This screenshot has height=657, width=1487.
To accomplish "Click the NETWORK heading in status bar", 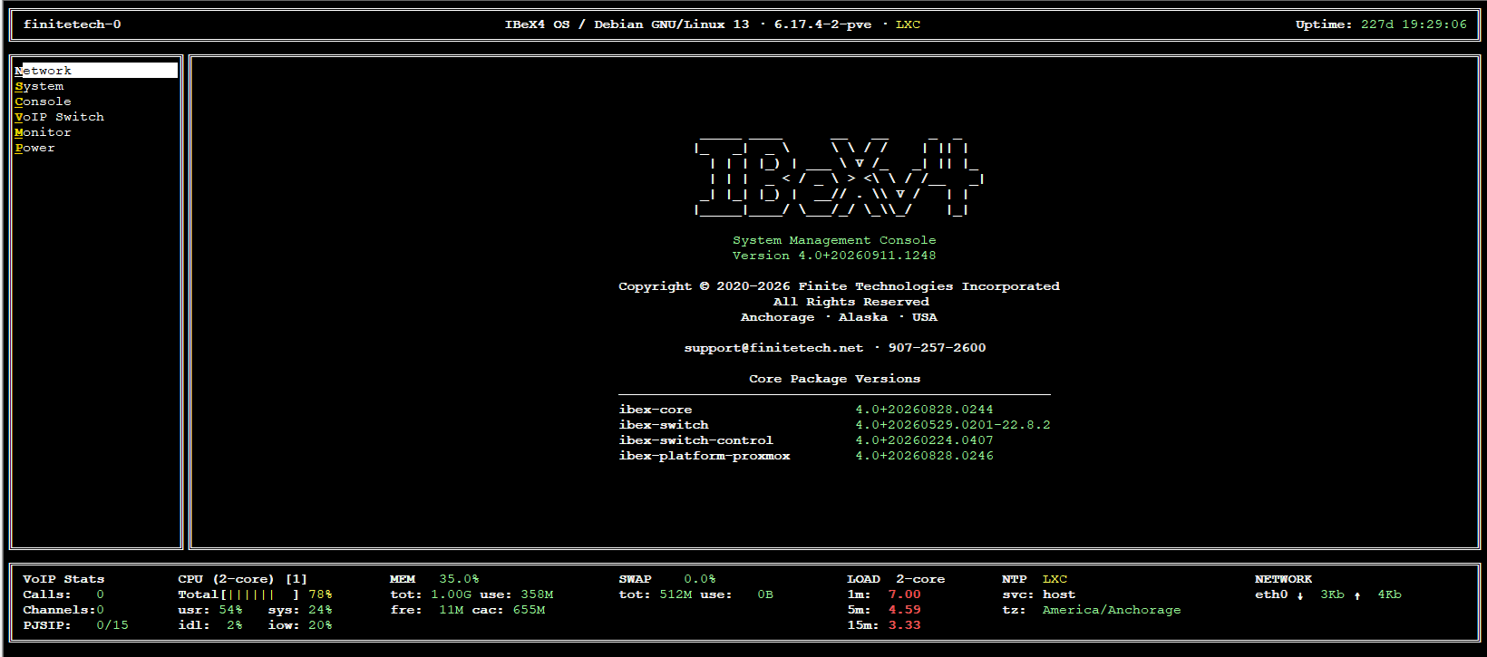I will click(x=1283, y=579).
